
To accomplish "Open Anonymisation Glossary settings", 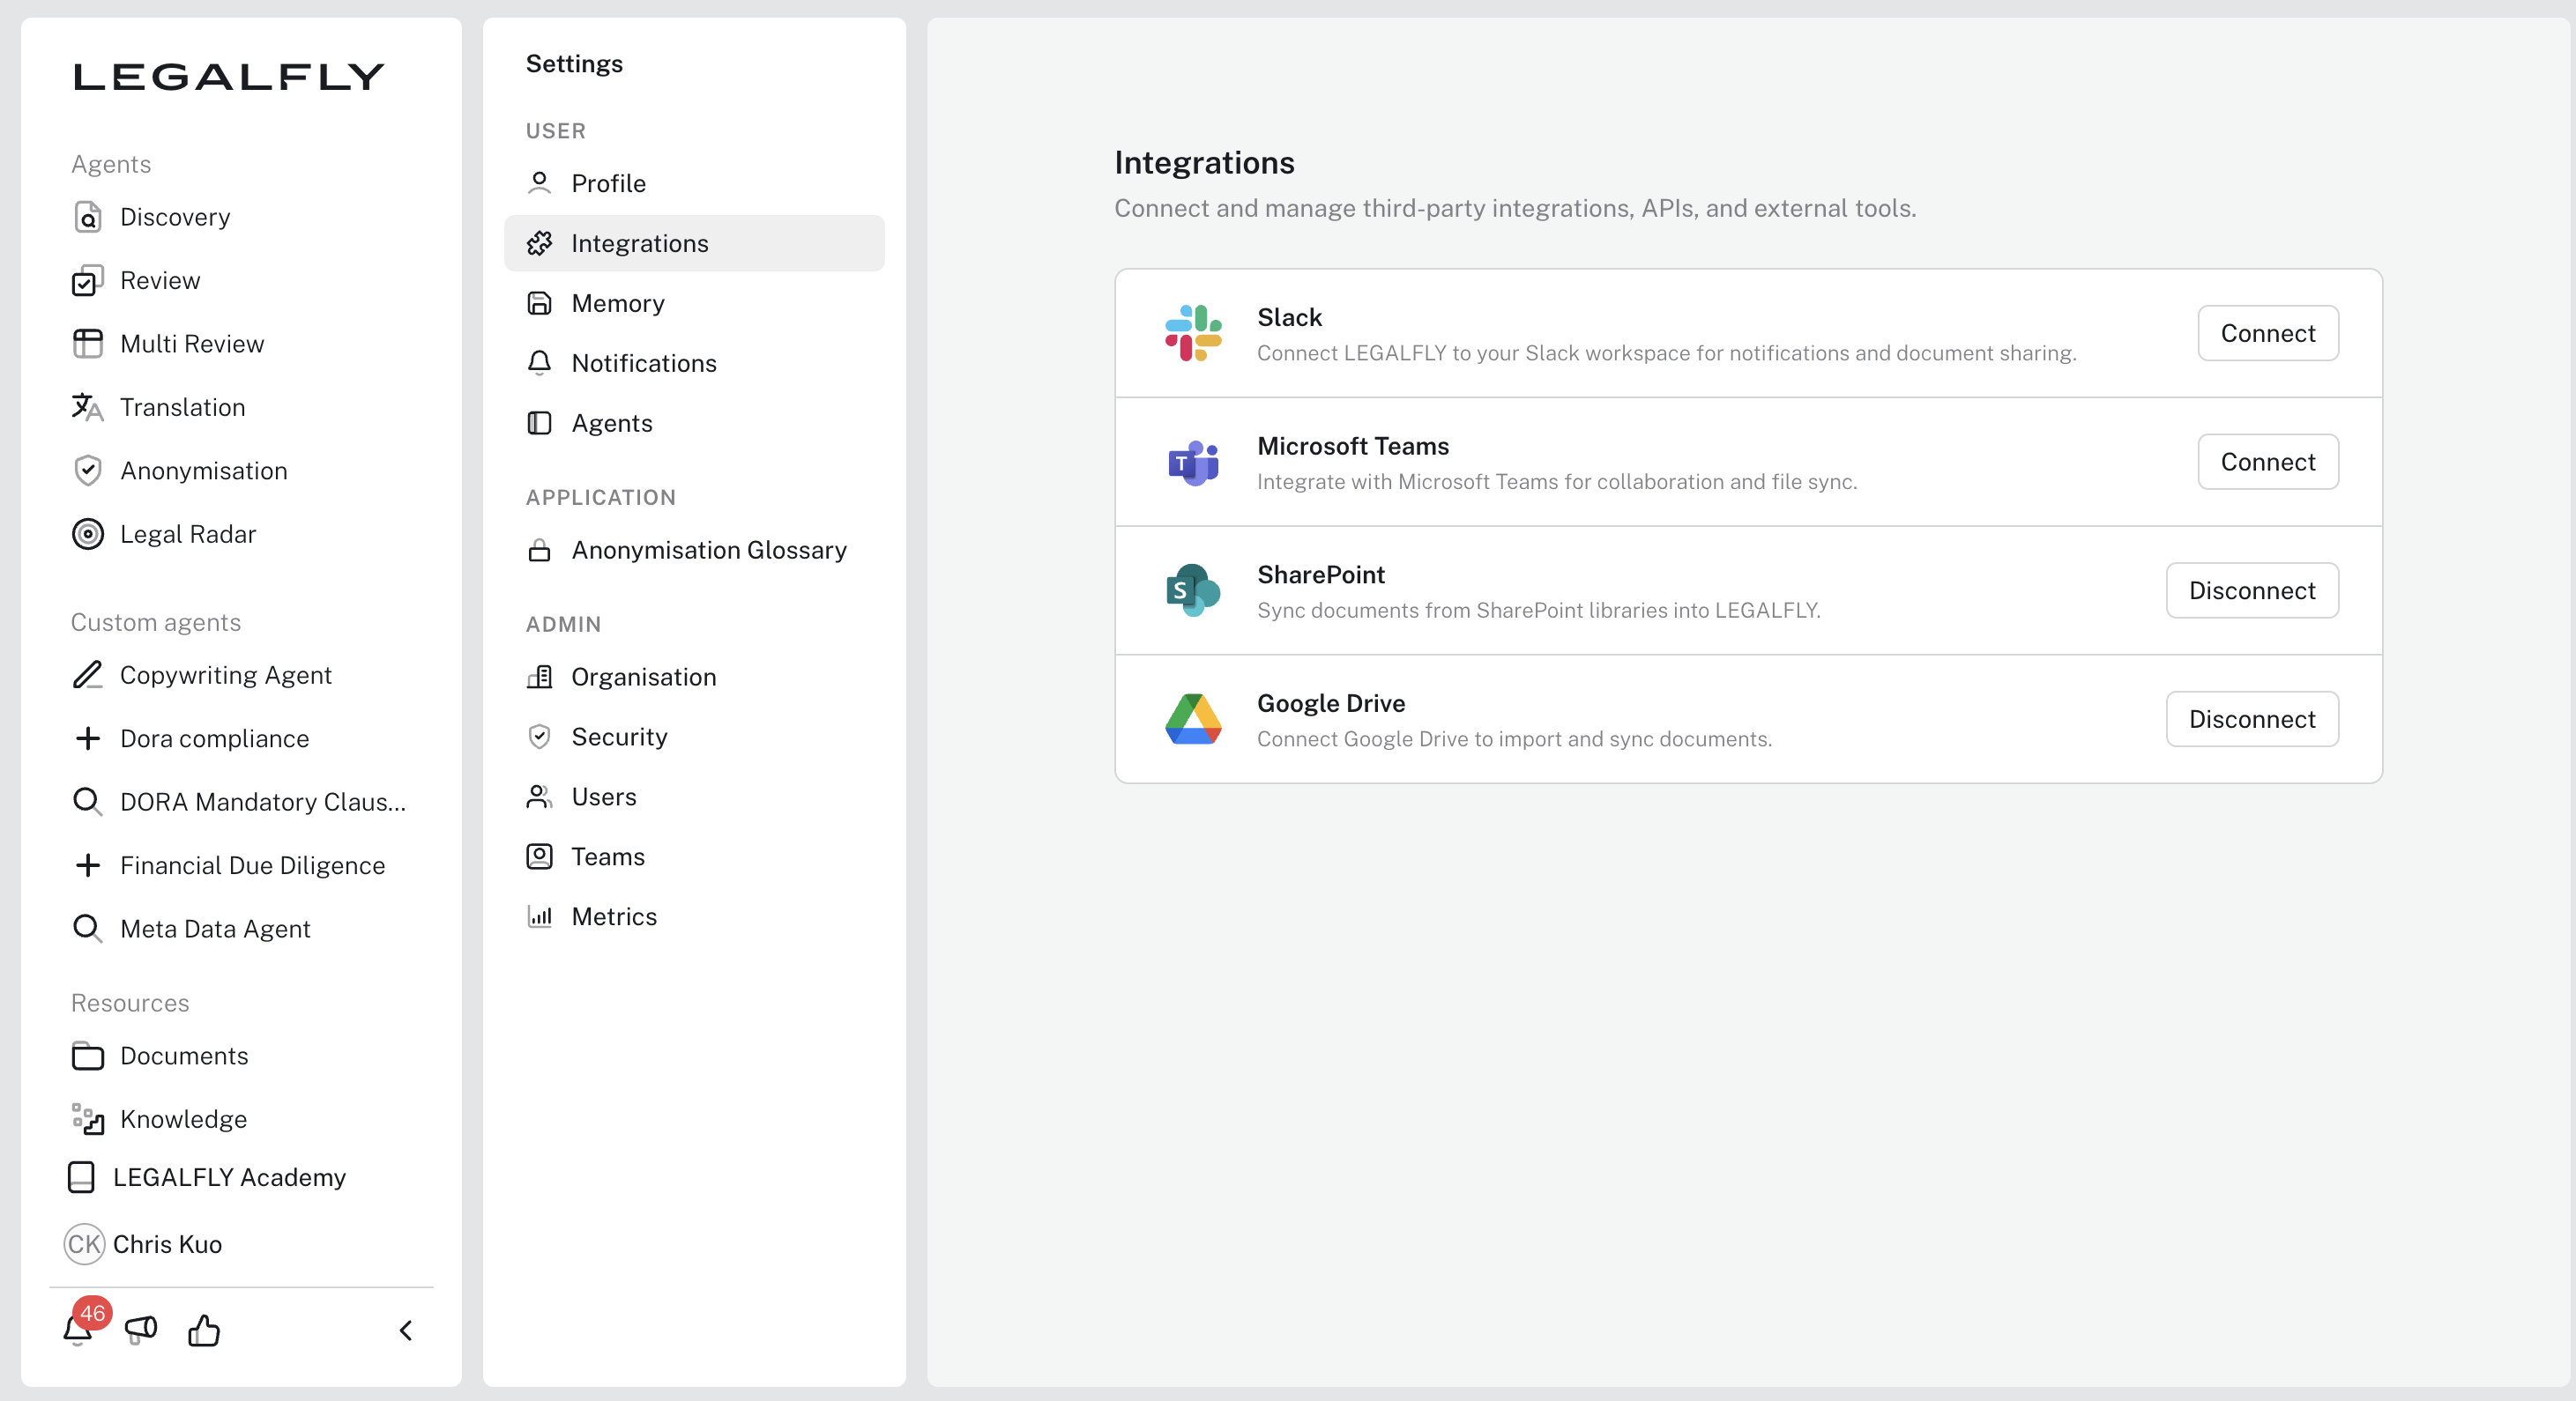I will (708, 550).
